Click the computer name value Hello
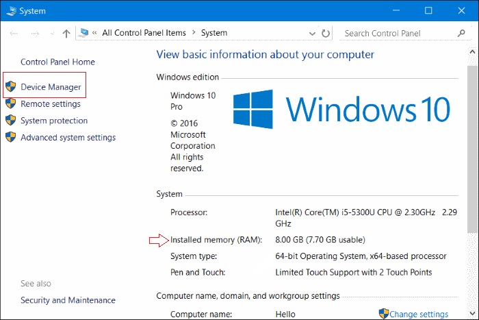This screenshot has height=320, width=479. tap(285, 315)
